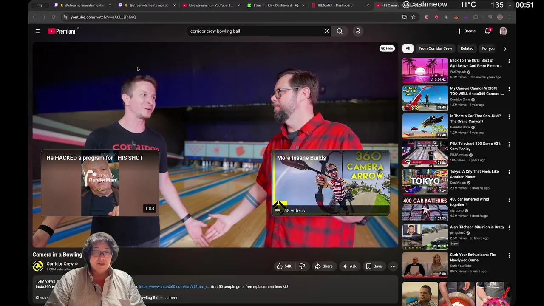This screenshot has width=544, height=306.
Task: Open '400 car batteries wired together' title
Action: tap(470, 202)
